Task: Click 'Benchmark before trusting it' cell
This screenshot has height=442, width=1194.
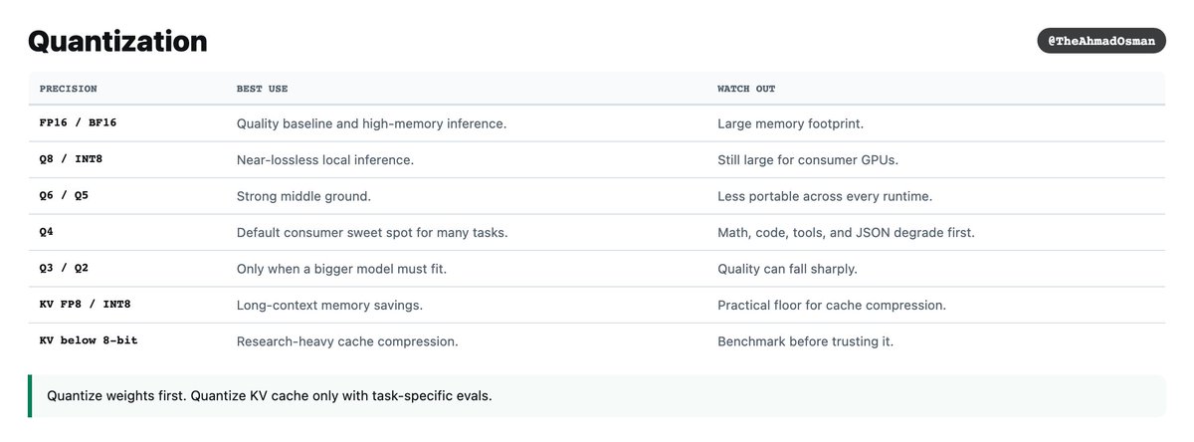Action: pyautogui.click(x=806, y=341)
